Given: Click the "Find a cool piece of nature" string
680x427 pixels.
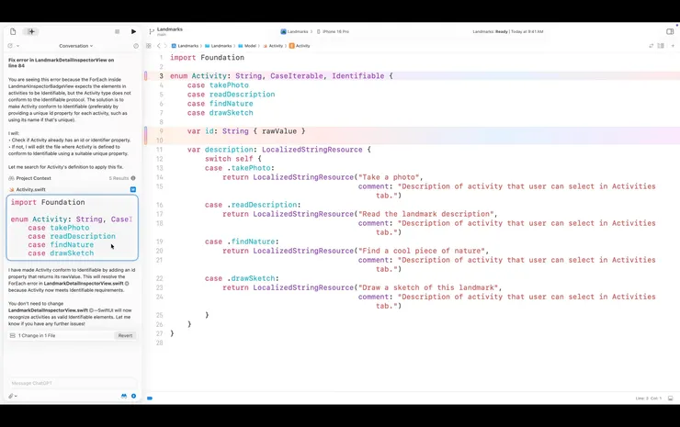Looking at the screenshot, I should pos(421,251).
